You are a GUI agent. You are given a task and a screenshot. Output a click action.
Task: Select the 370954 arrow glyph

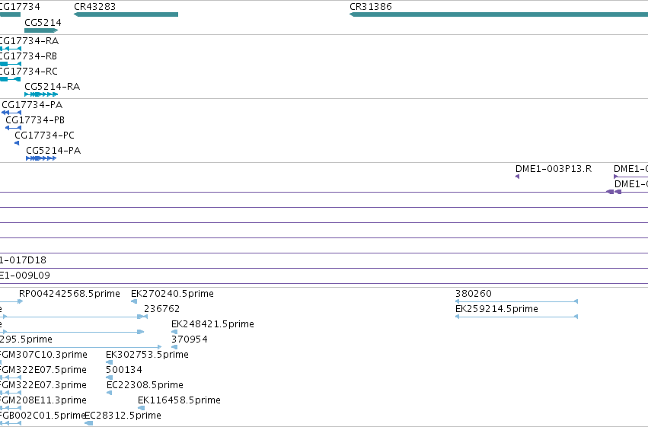[x=174, y=347]
